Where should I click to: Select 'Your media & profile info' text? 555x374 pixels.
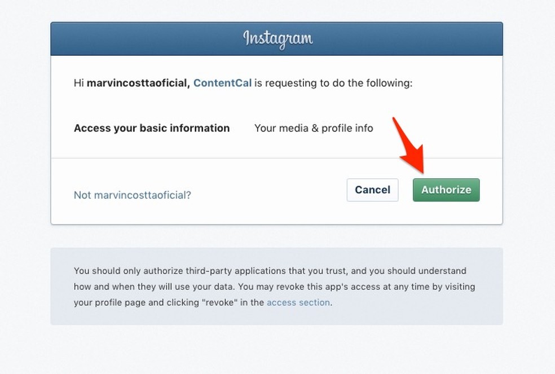coord(314,128)
